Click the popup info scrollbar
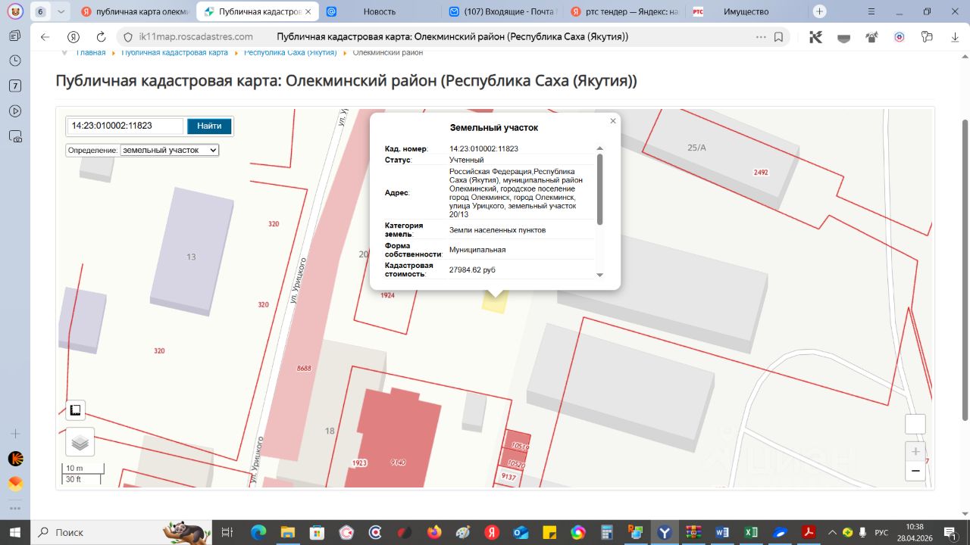The width and height of the screenshot is (970, 545). pos(600,188)
